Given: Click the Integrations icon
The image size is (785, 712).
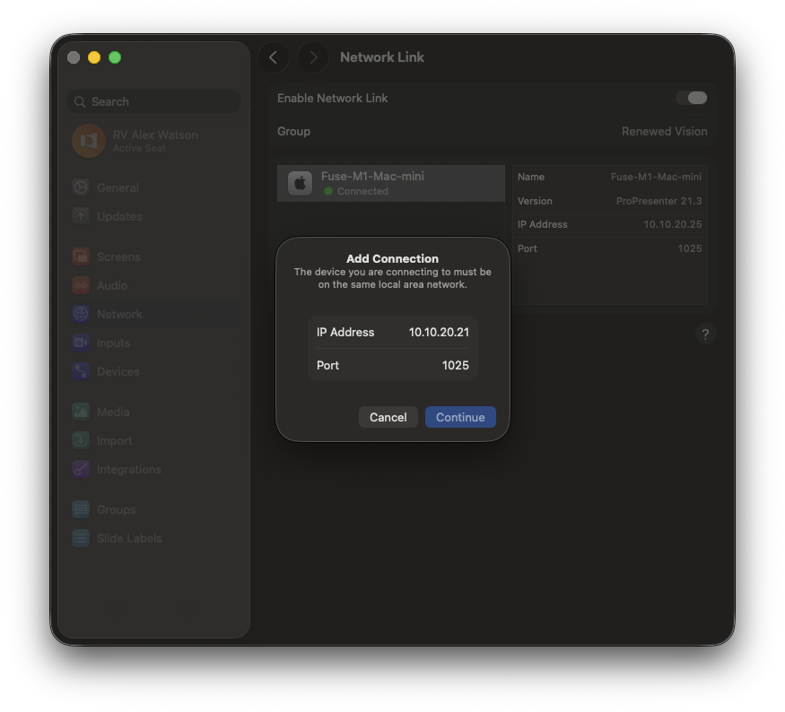Looking at the screenshot, I should pos(81,470).
